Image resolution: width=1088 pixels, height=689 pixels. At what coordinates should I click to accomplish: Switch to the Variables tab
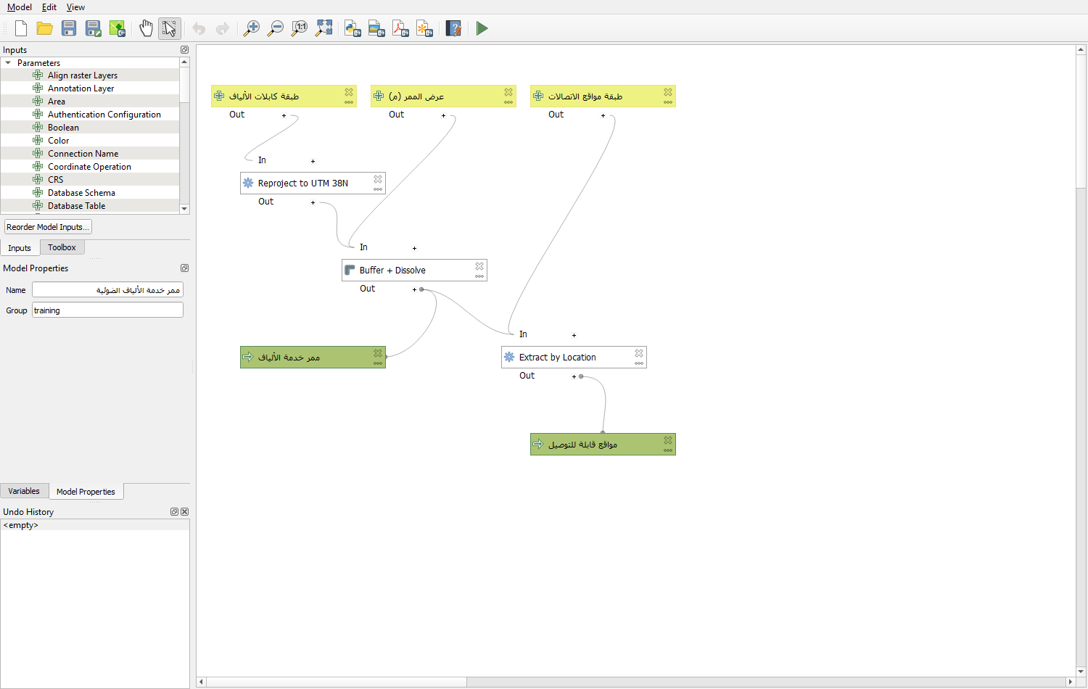24,491
